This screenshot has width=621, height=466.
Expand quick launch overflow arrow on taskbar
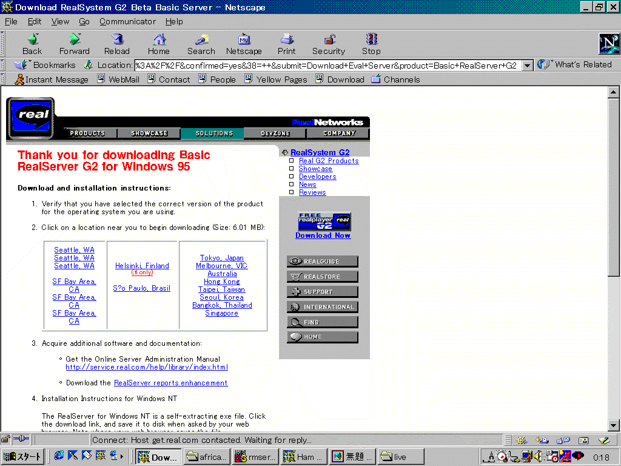point(121,456)
